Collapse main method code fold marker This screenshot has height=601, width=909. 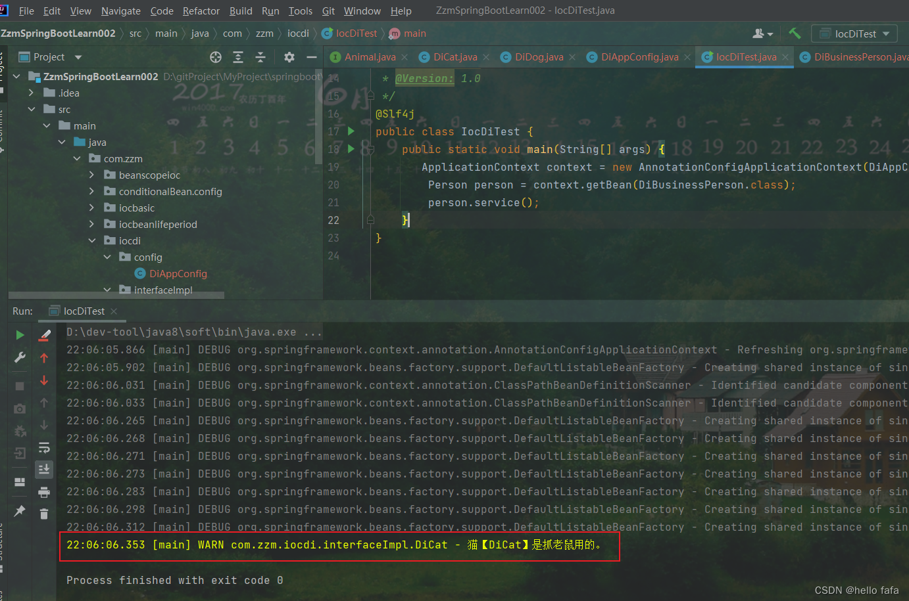[371, 150]
